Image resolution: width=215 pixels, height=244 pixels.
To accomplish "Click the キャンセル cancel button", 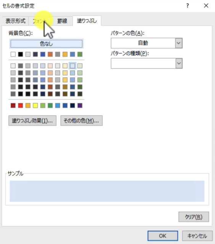I will click(197, 236).
